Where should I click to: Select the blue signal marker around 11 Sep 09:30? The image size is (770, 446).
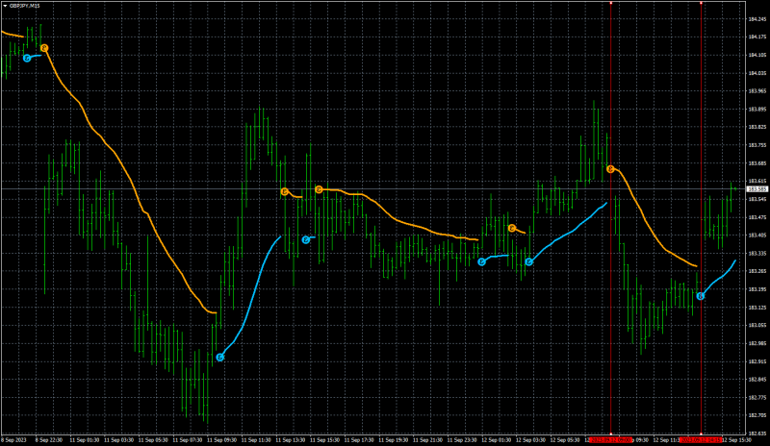(220, 358)
